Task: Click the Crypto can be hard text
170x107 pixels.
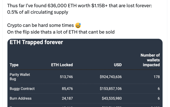Action: click(x=40, y=25)
